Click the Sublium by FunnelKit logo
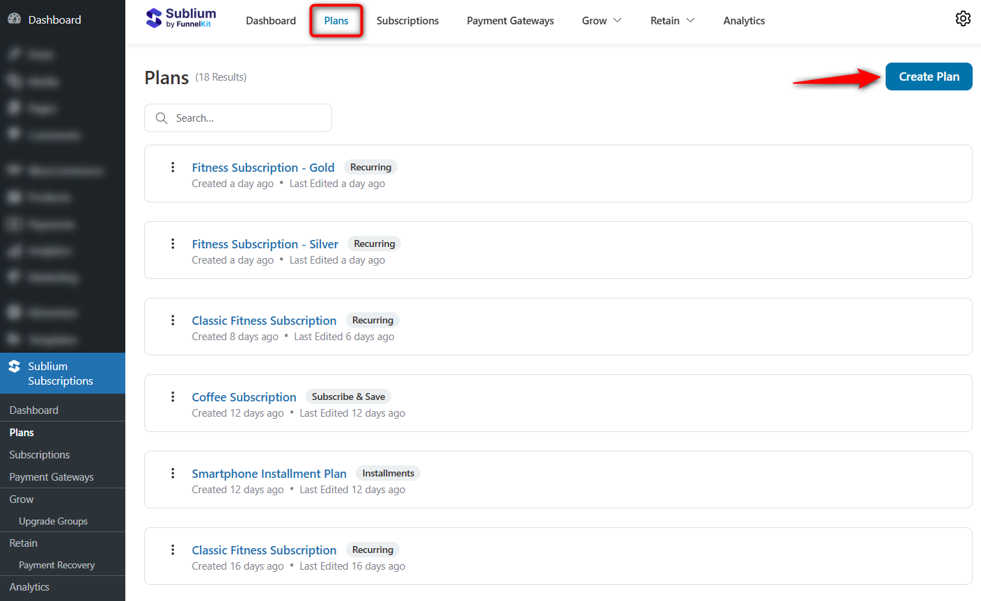This screenshot has width=981, height=601. pyautogui.click(x=181, y=18)
